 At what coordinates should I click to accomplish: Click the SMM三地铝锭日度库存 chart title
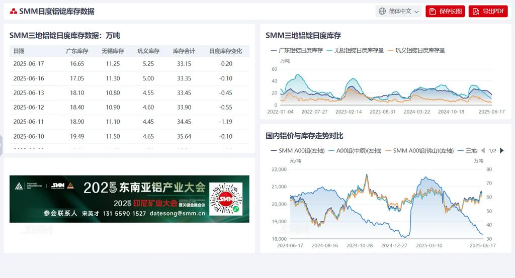(x=303, y=36)
